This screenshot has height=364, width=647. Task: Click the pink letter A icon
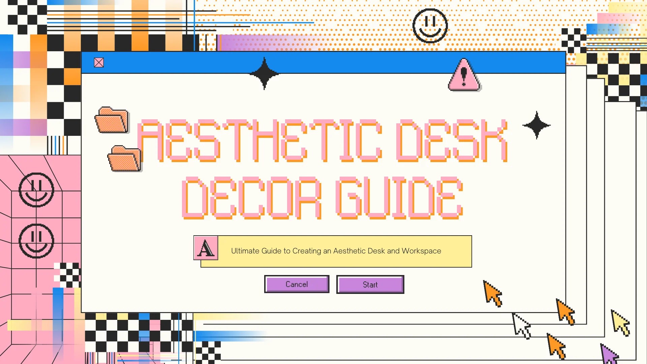206,248
